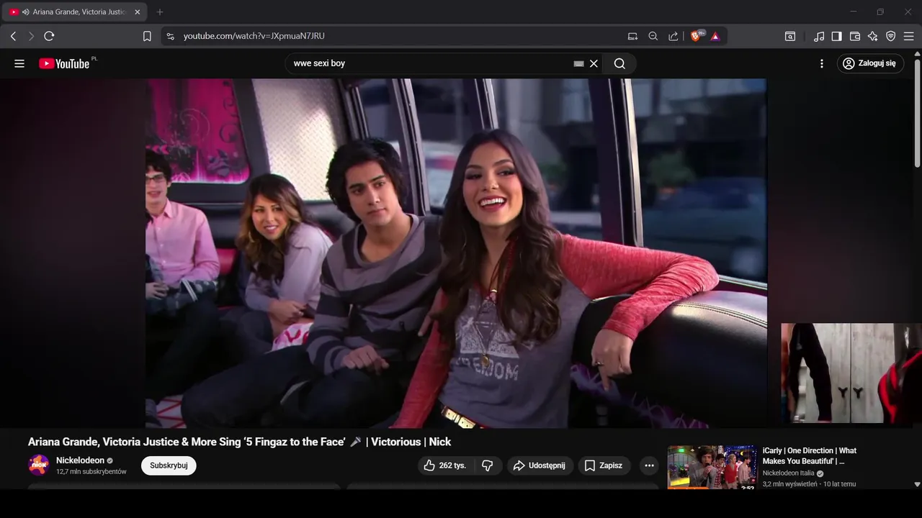Go back to the previous page

point(13,36)
